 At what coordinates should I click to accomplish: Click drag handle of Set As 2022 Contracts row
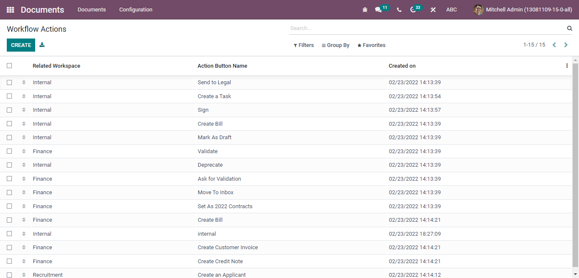pos(24,206)
